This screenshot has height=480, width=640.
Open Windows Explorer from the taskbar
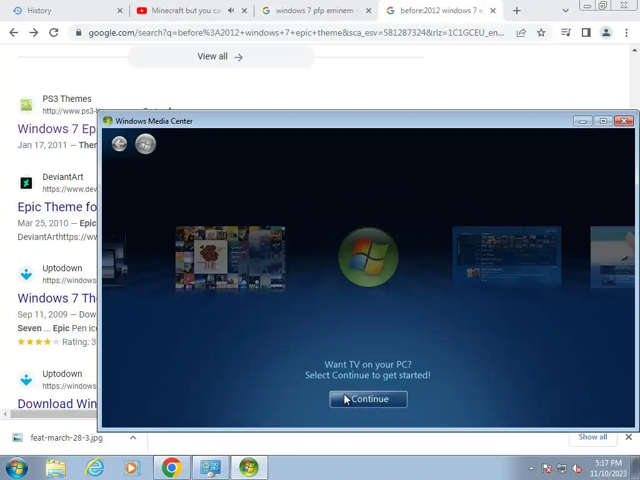tap(56, 468)
